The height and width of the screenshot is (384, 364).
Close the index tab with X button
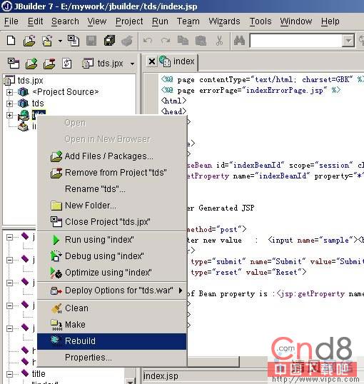pos(151,61)
